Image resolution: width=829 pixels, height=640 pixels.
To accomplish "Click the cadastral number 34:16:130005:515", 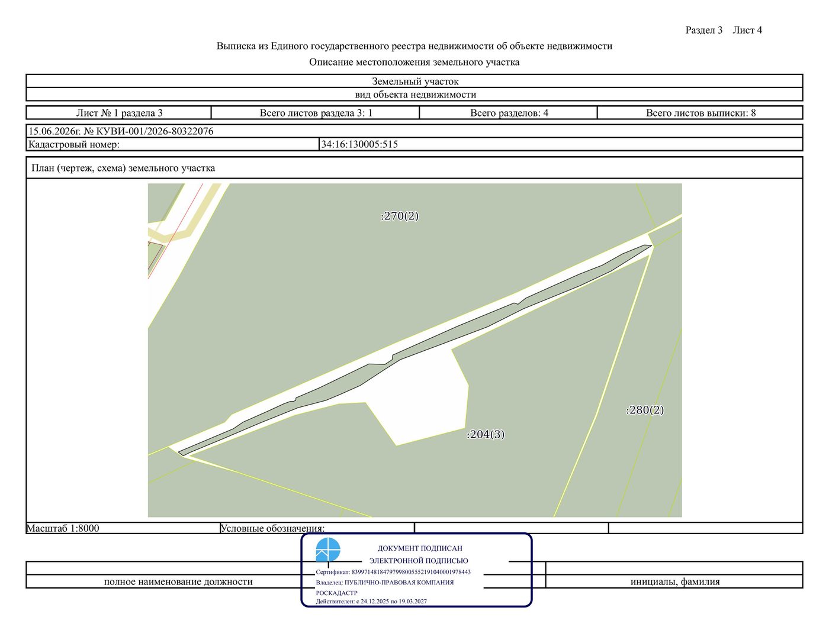I will coord(359,144).
